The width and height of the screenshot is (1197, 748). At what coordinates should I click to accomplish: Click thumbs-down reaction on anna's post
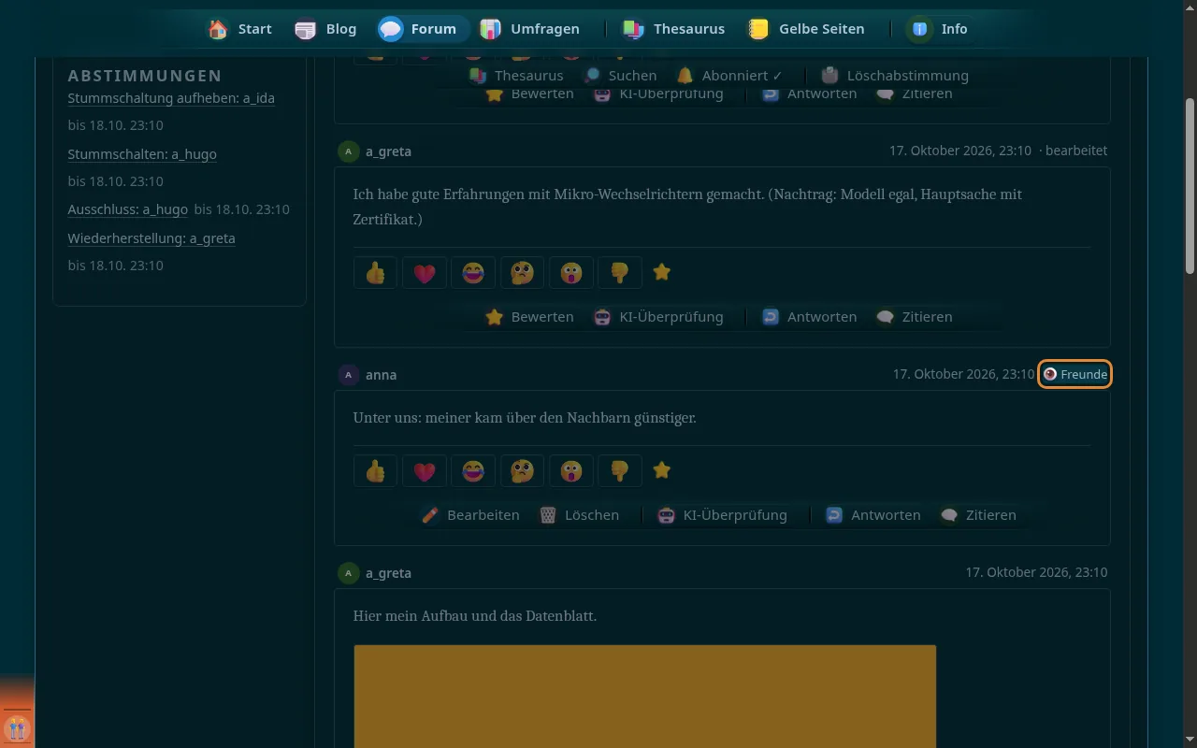619,471
